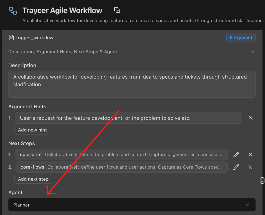Click the document icon next to trigger_workflow
Viewport: 265px width, 215px height.
[x=11, y=37]
